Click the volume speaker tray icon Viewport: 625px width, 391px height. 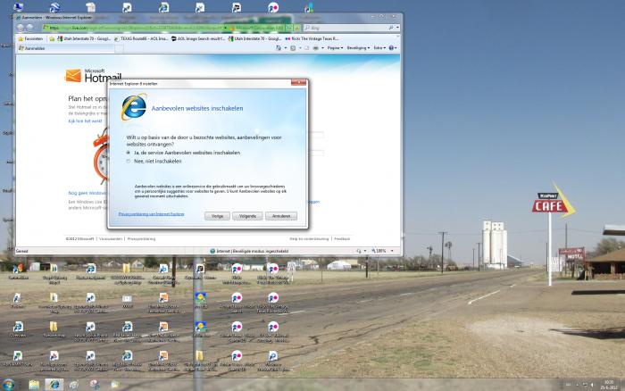tap(592, 385)
